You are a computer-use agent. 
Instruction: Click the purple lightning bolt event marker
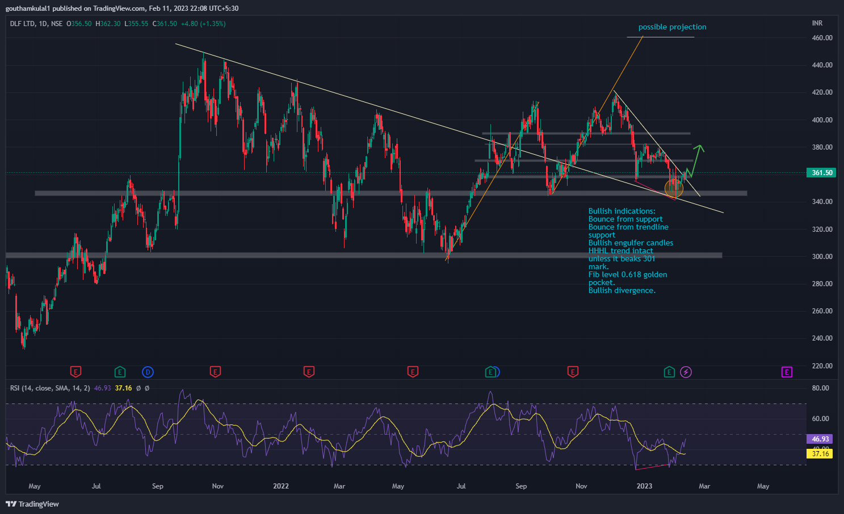coord(686,372)
